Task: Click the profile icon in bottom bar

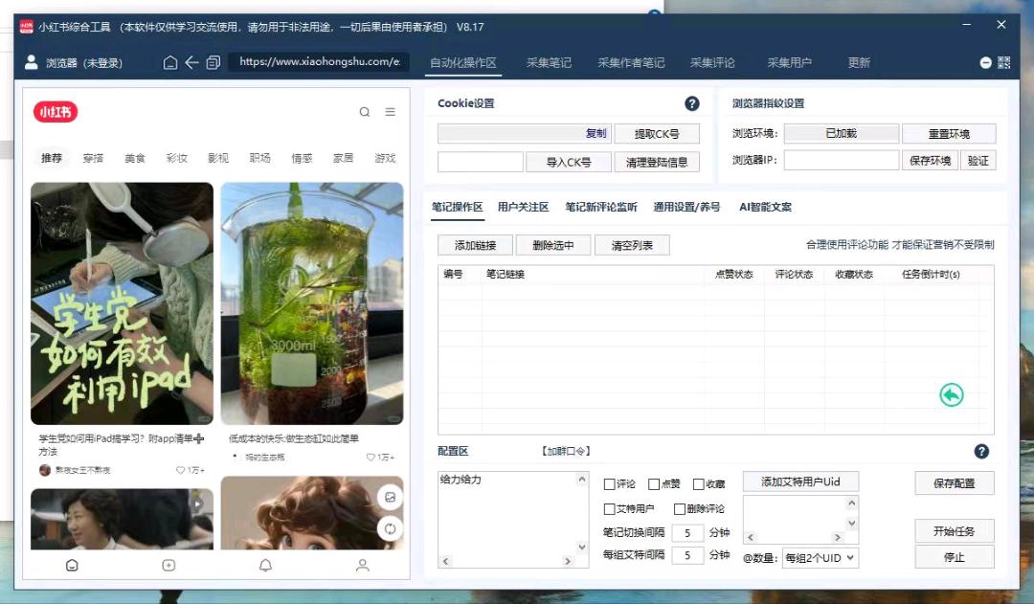Action: click(x=362, y=565)
